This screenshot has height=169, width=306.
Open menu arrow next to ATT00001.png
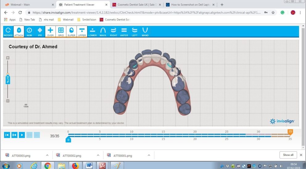pyautogui.click(x=149, y=155)
